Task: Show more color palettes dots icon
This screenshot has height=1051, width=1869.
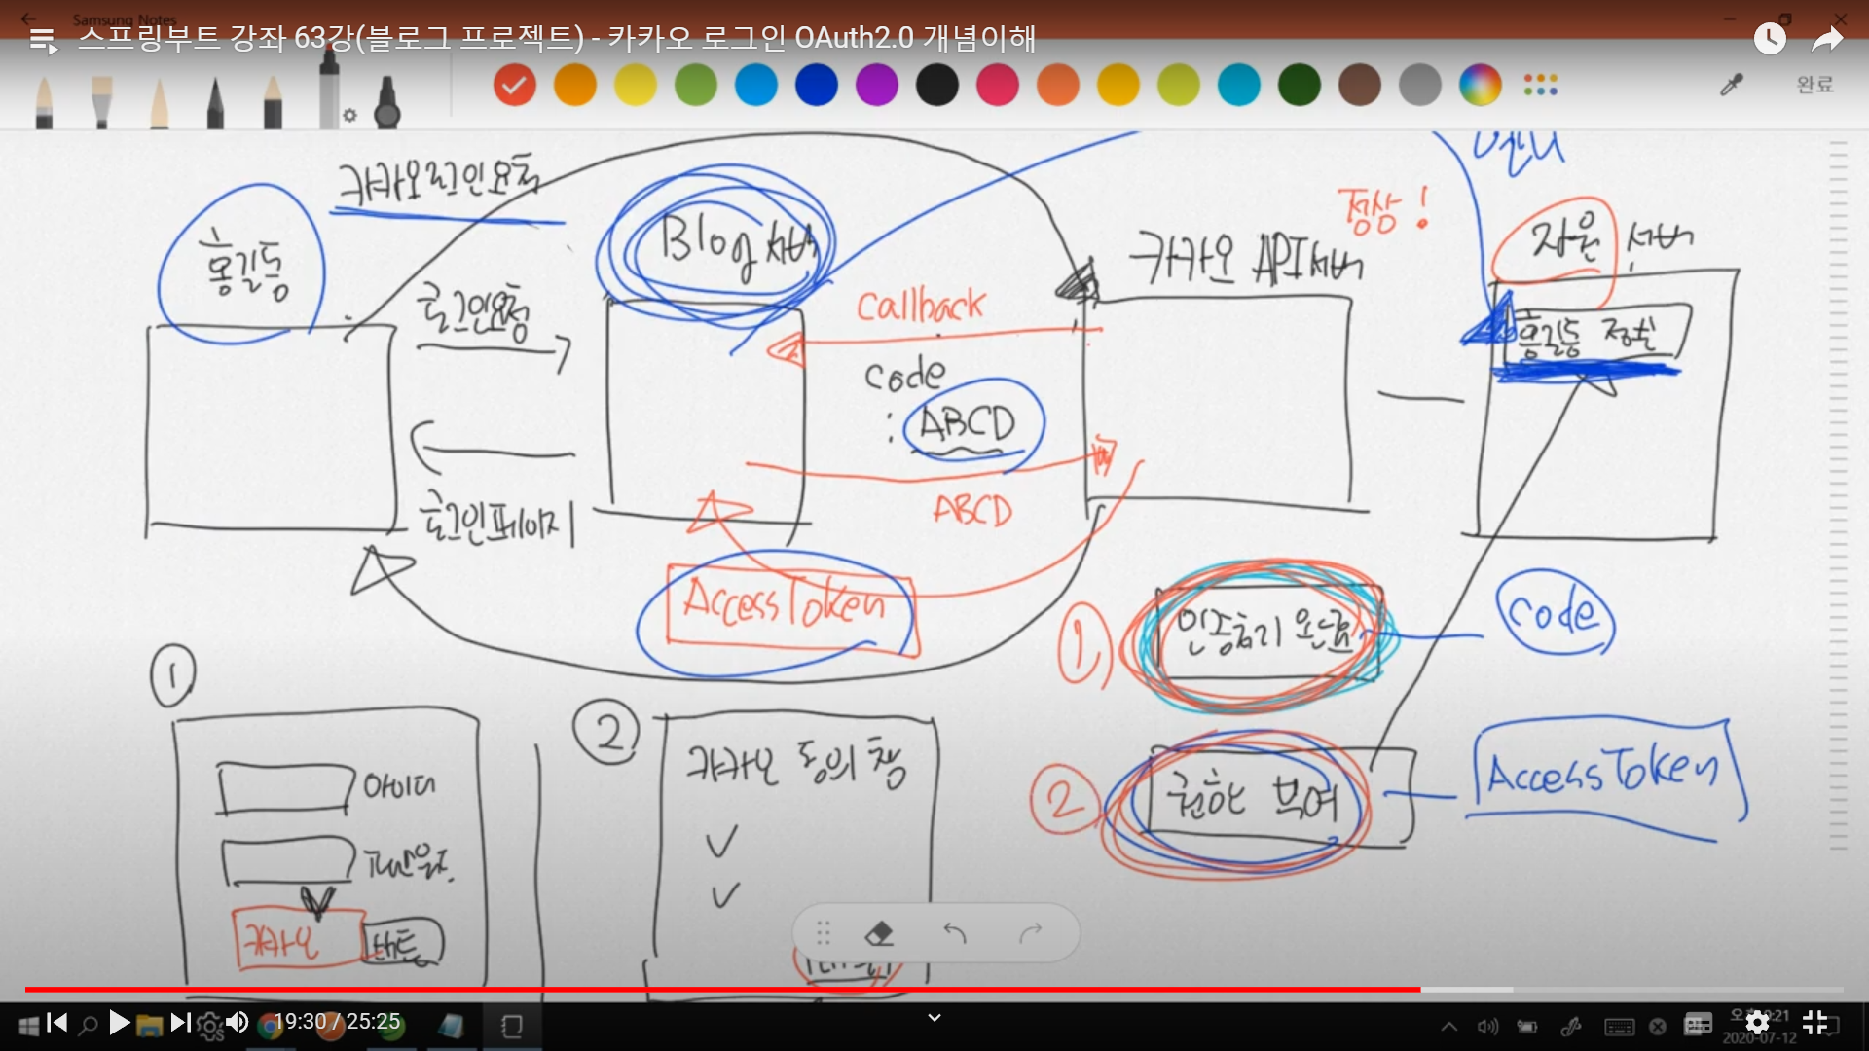Action: [x=1541, y=86]
